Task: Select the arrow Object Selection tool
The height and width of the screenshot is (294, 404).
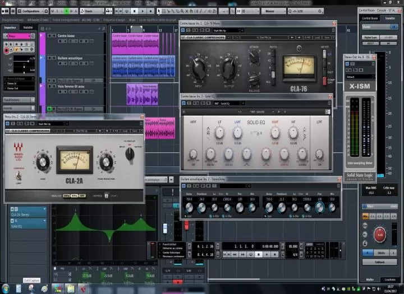Action: pos(159,11)
